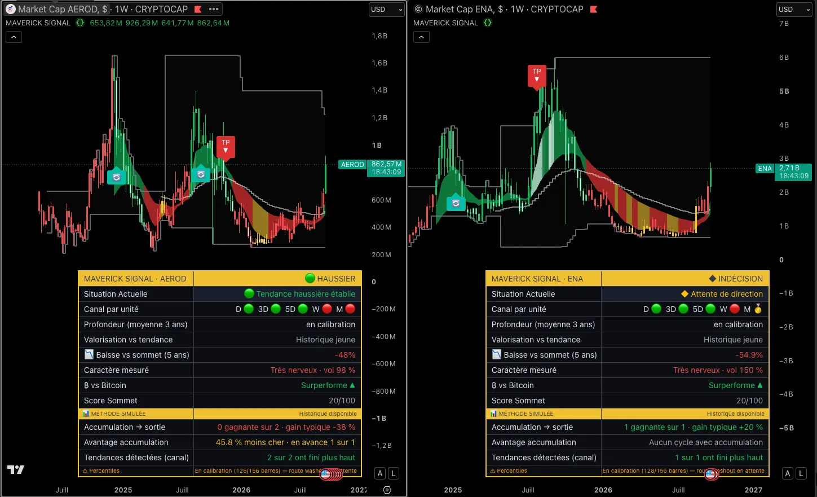Click the Market Cap AEROD symbol title
Viewport: 817px width, 497px height.
pyautogui.click(x=63, y=9)
